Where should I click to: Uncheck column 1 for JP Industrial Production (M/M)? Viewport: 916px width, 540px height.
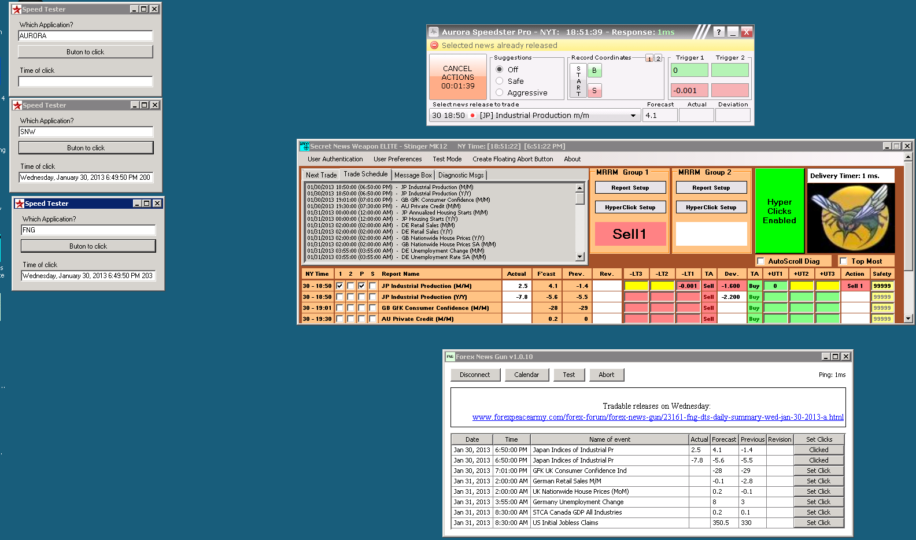tap(339, 286)
